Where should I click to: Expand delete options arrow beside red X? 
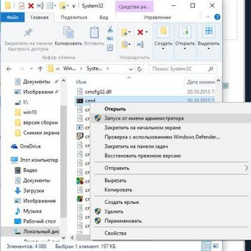146,32
